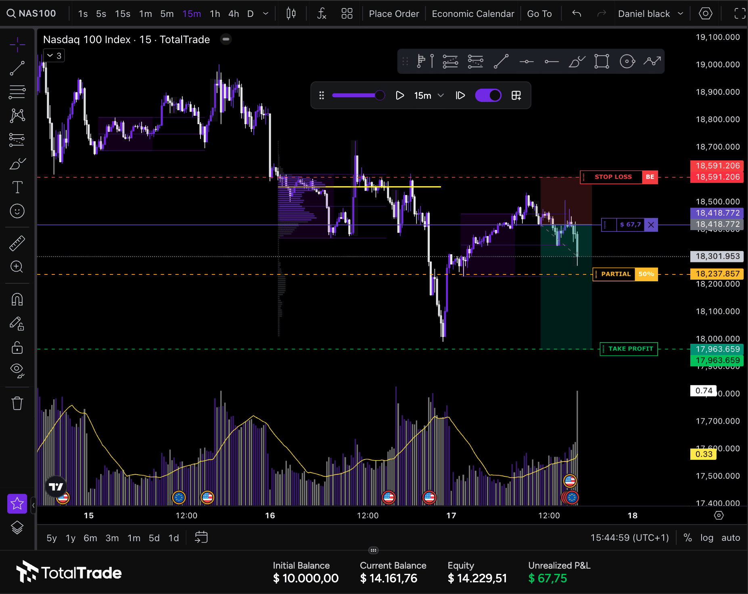Select the rectangle tool in floating toolbar
748x594 pixels.
pos(601,61)
